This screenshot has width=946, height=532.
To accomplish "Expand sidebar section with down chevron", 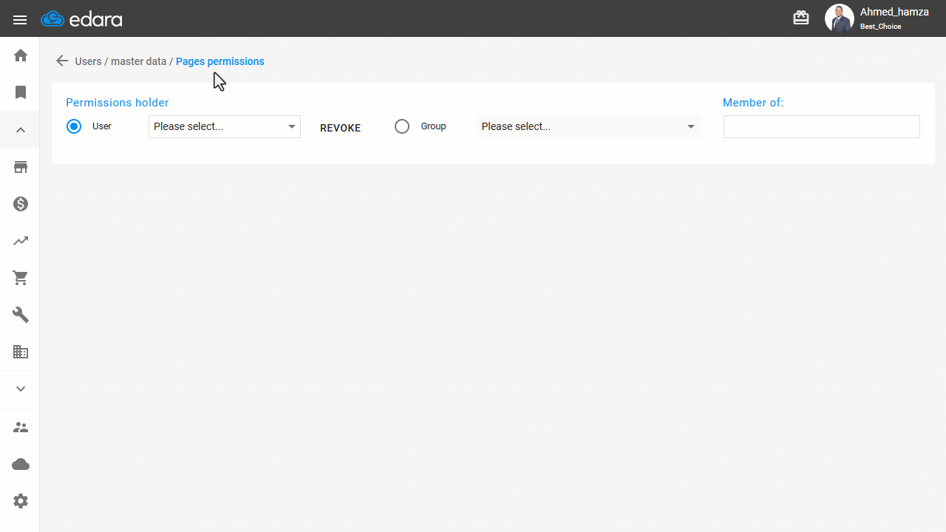I will (x=21, y=389).
